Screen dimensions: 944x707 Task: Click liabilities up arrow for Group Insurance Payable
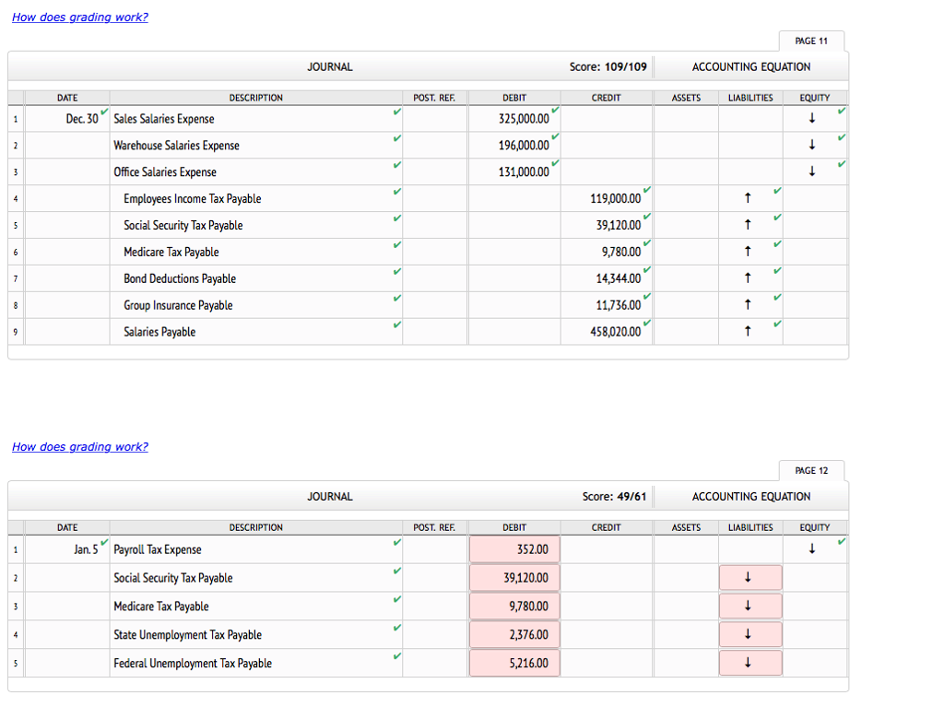click(748, 304)
